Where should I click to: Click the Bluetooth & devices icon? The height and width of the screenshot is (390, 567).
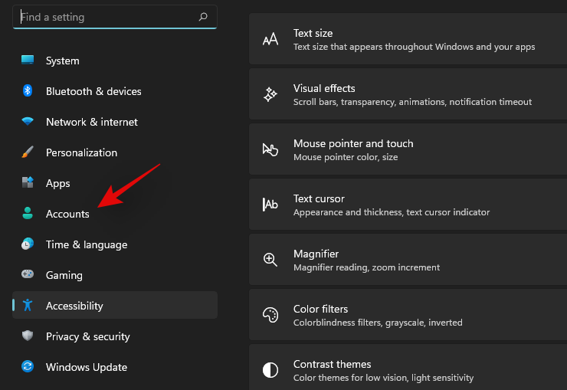(28, 91)
